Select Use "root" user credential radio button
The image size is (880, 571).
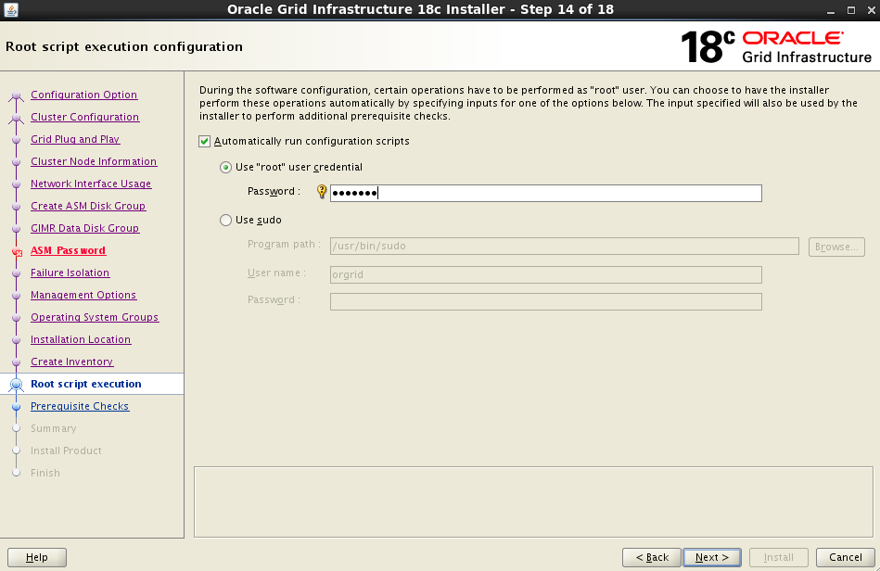pos(225,167)
